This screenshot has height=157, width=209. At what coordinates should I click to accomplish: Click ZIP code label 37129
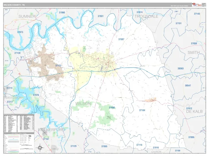[73, 146]
